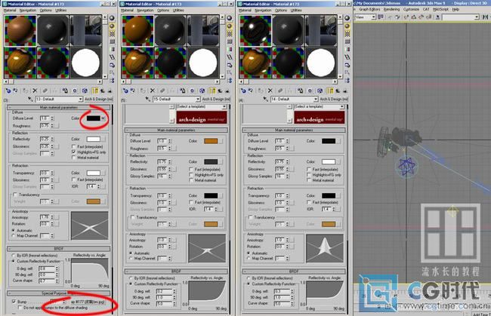Open Select a template dropdown in 15 - Default editor
The height and width of the screenshot is (316, 491).
[224, 107]
